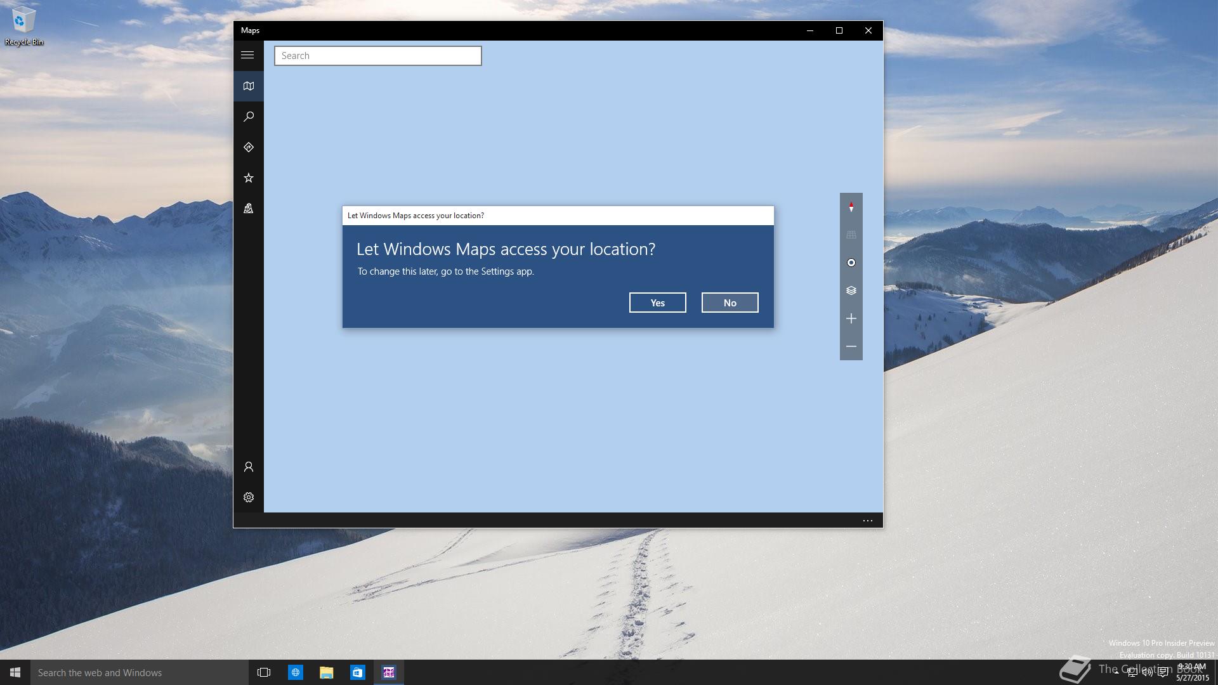
Task: Click the compass north arrow control
Action: 851,207
